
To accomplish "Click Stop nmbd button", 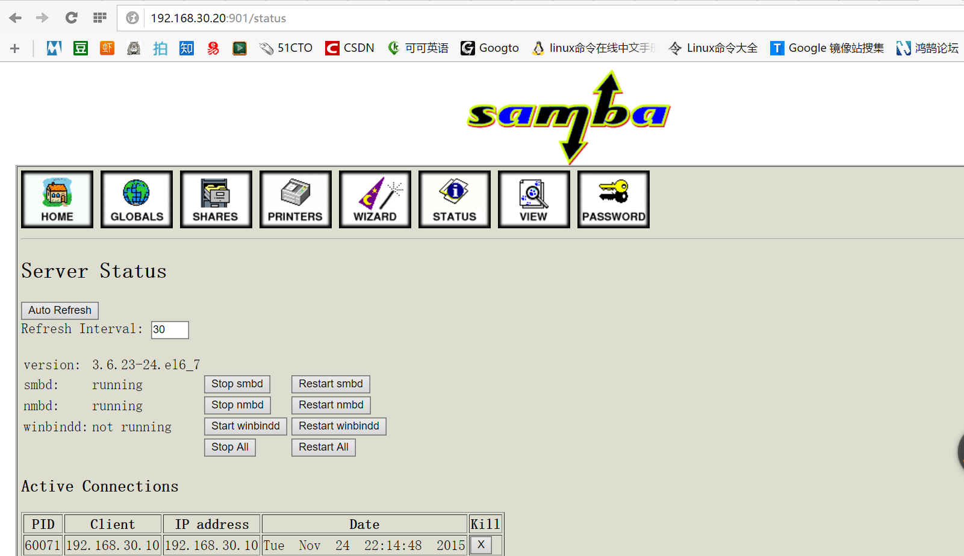I will tap(237, 405).
